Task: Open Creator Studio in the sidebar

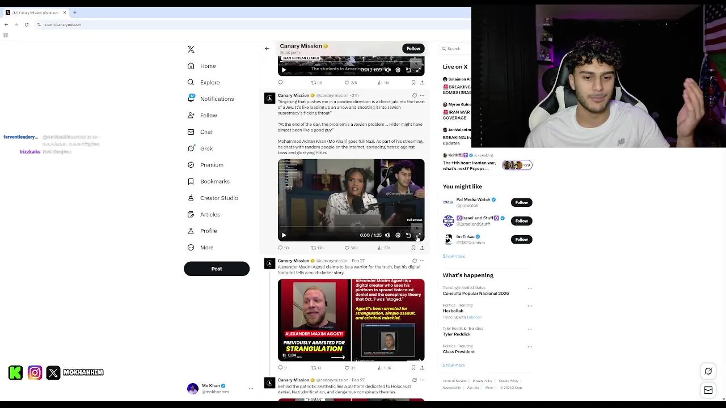Action: [212, 198]
